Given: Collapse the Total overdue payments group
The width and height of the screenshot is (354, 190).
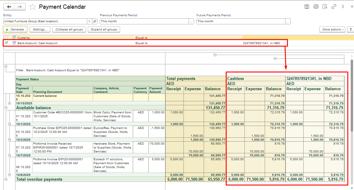Looking at the screenshot, I should (x=6, y=179).
